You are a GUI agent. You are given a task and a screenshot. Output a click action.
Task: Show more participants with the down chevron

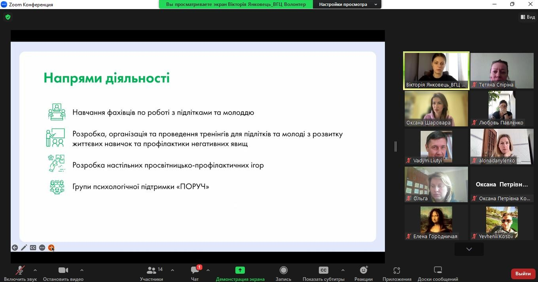point(469,249)
